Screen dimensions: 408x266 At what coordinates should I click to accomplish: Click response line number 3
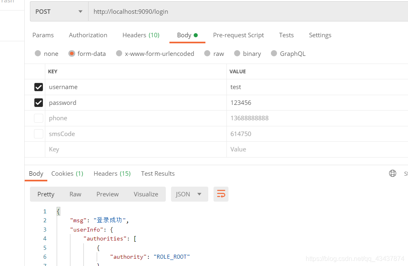point(45,230)
